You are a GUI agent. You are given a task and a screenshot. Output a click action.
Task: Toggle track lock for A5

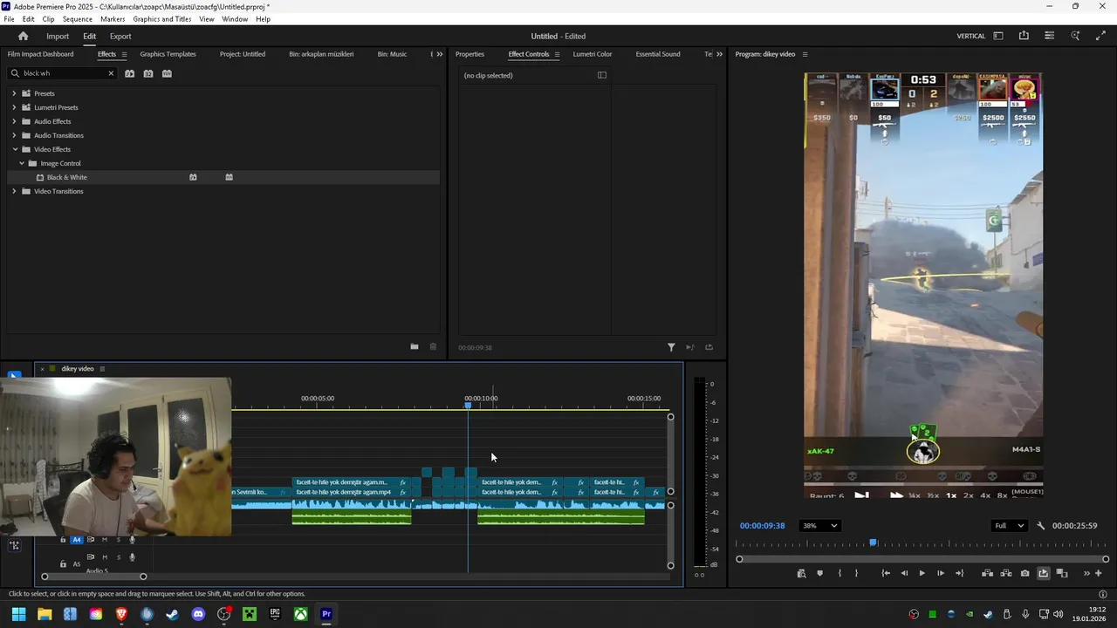click(x=63, y=563)
